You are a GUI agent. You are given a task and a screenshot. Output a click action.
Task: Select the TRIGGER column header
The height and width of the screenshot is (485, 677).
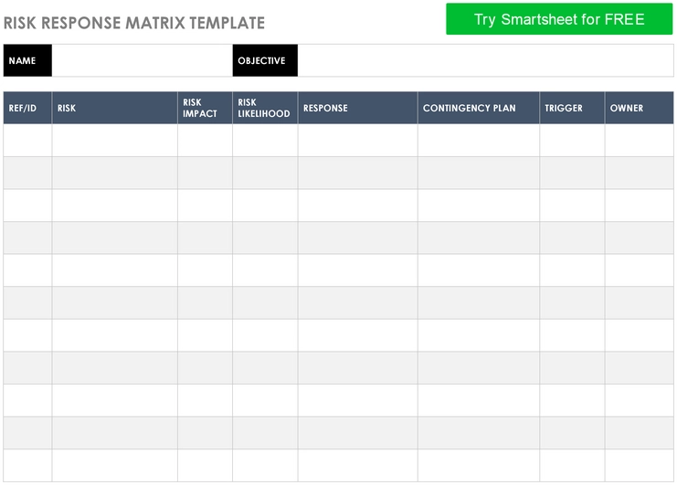point(572,108)
